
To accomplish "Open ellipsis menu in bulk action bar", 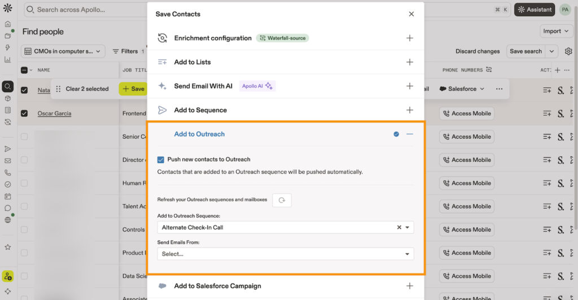I will point(499,89).
